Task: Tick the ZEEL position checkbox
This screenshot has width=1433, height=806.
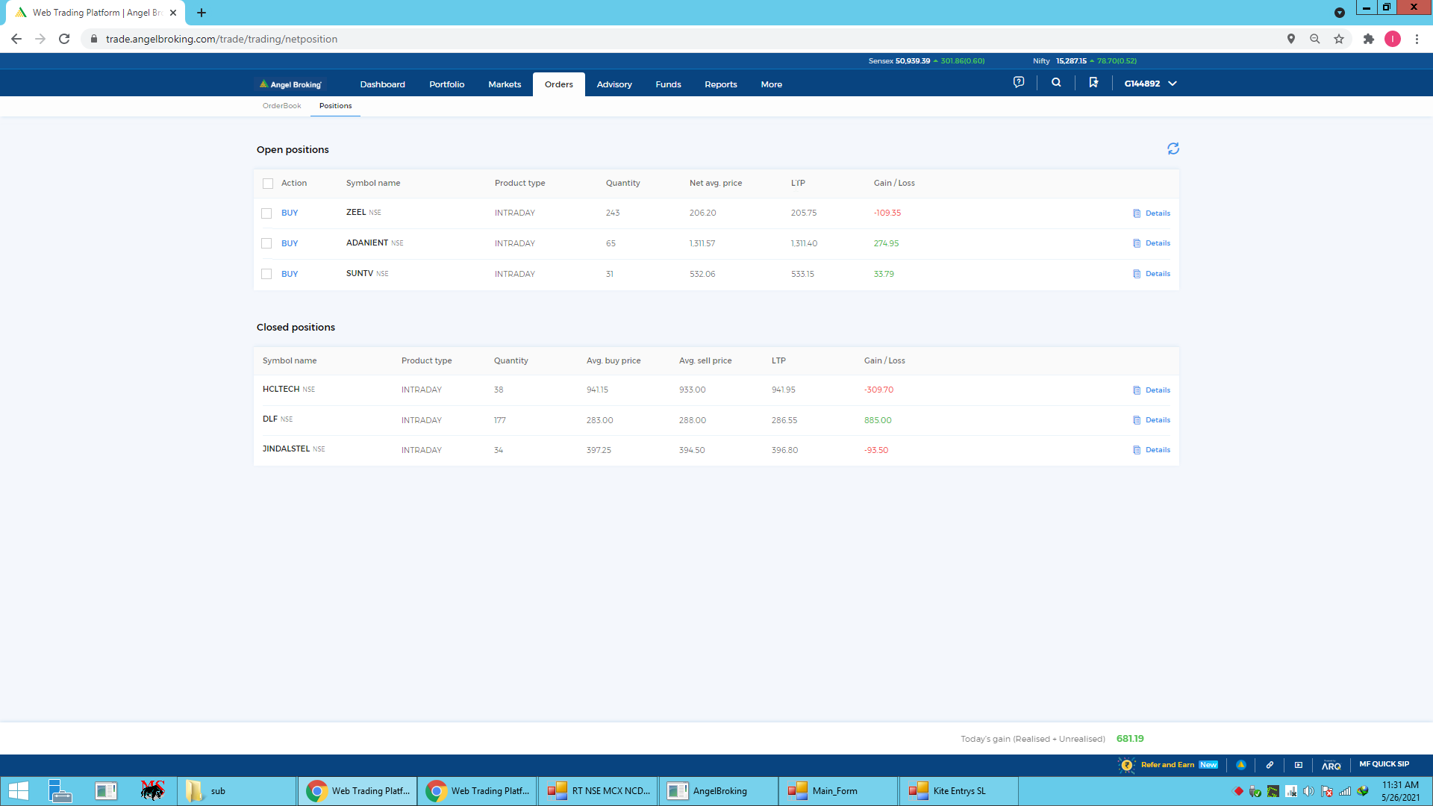Action: pos(266,213)
